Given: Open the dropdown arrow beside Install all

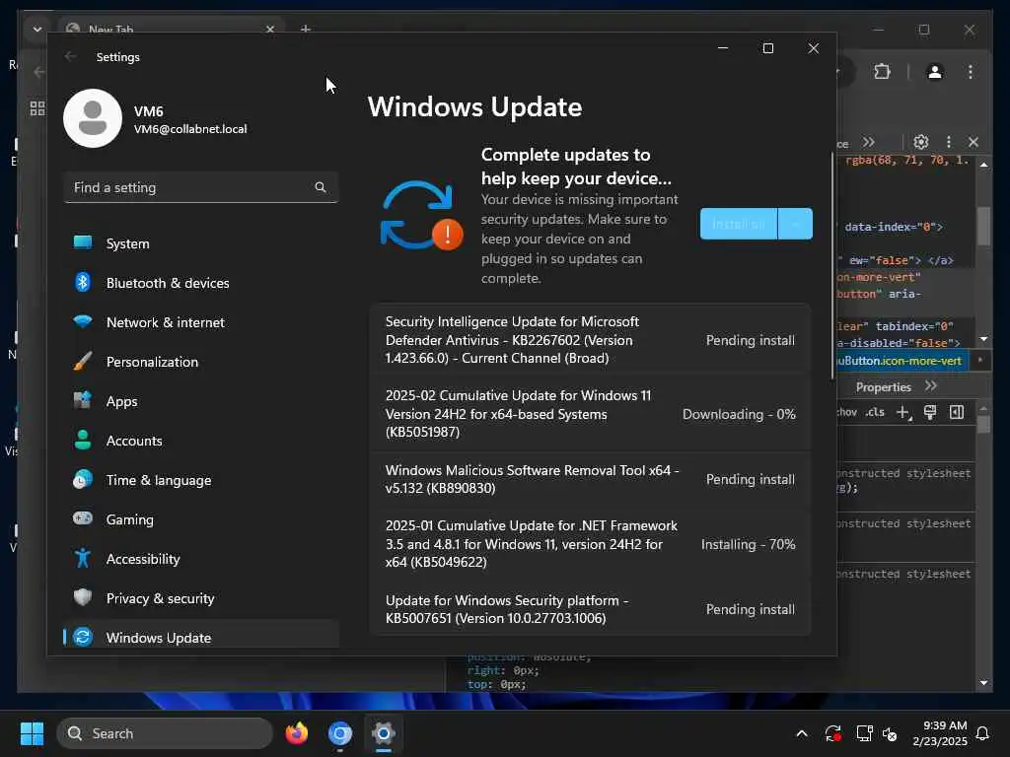Looking at the screenshot, I should click(796, 224).
